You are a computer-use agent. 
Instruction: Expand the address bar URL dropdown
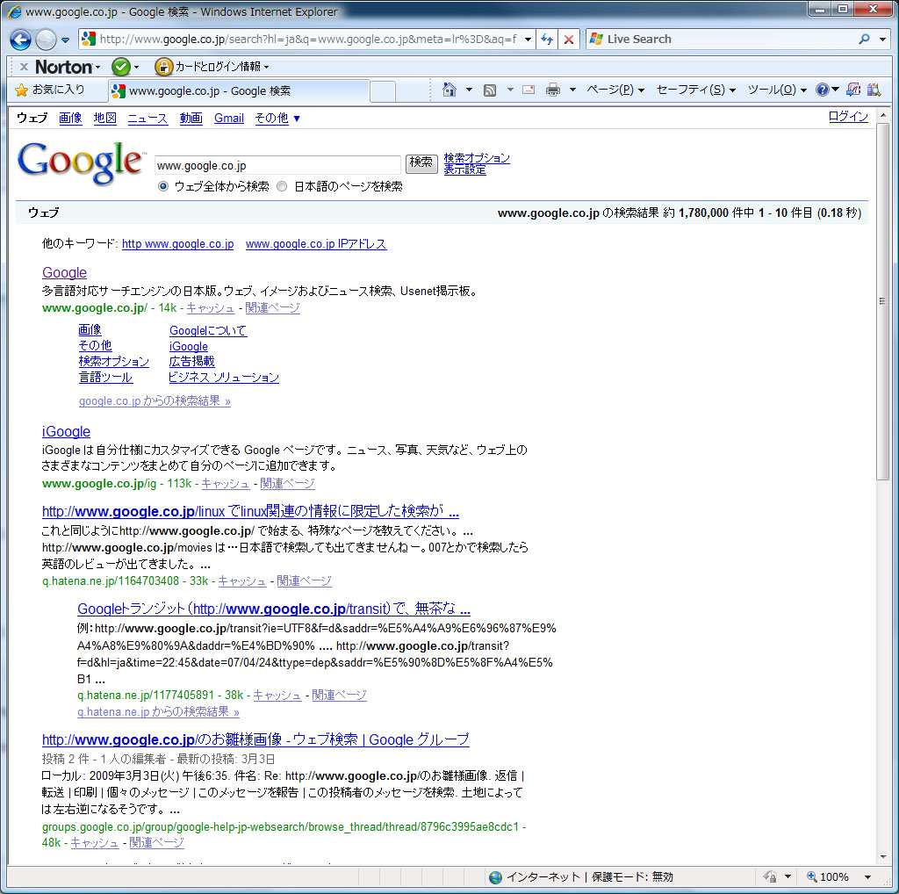[x=528, y=40]
